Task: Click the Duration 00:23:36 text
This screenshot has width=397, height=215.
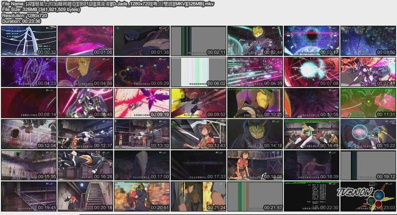Action: (x=21, y=22)
